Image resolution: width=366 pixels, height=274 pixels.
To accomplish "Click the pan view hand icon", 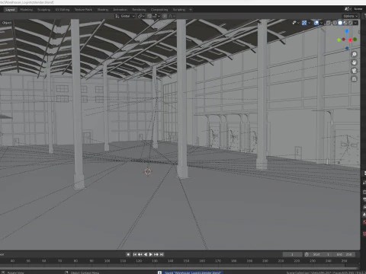I will [354, 62].
